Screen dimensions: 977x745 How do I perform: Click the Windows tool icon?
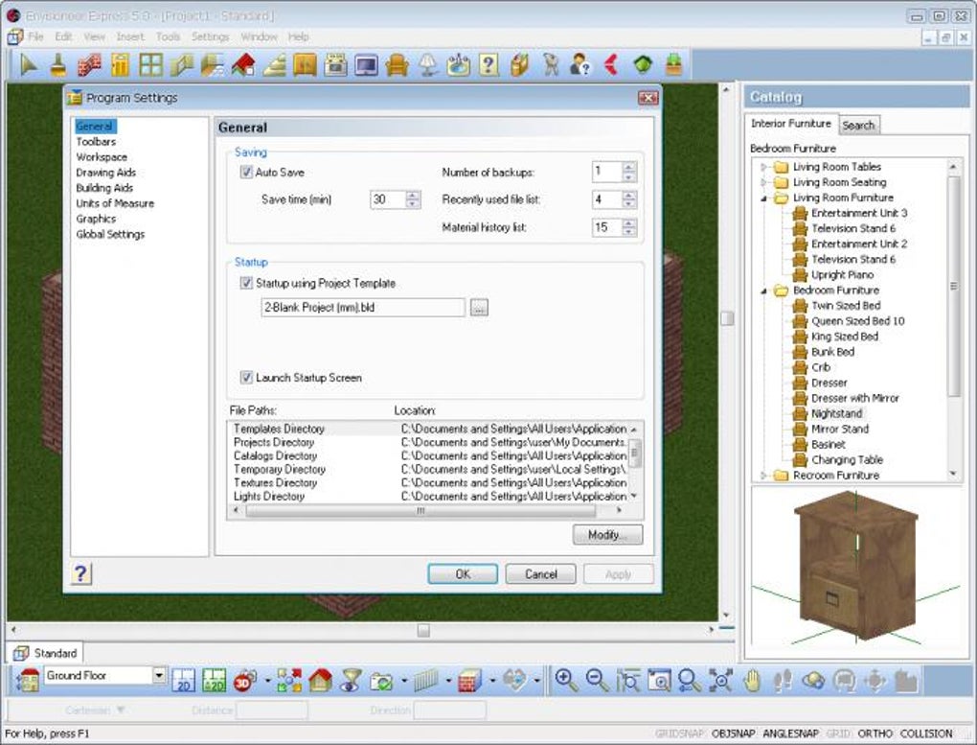[x=150, y=64]
